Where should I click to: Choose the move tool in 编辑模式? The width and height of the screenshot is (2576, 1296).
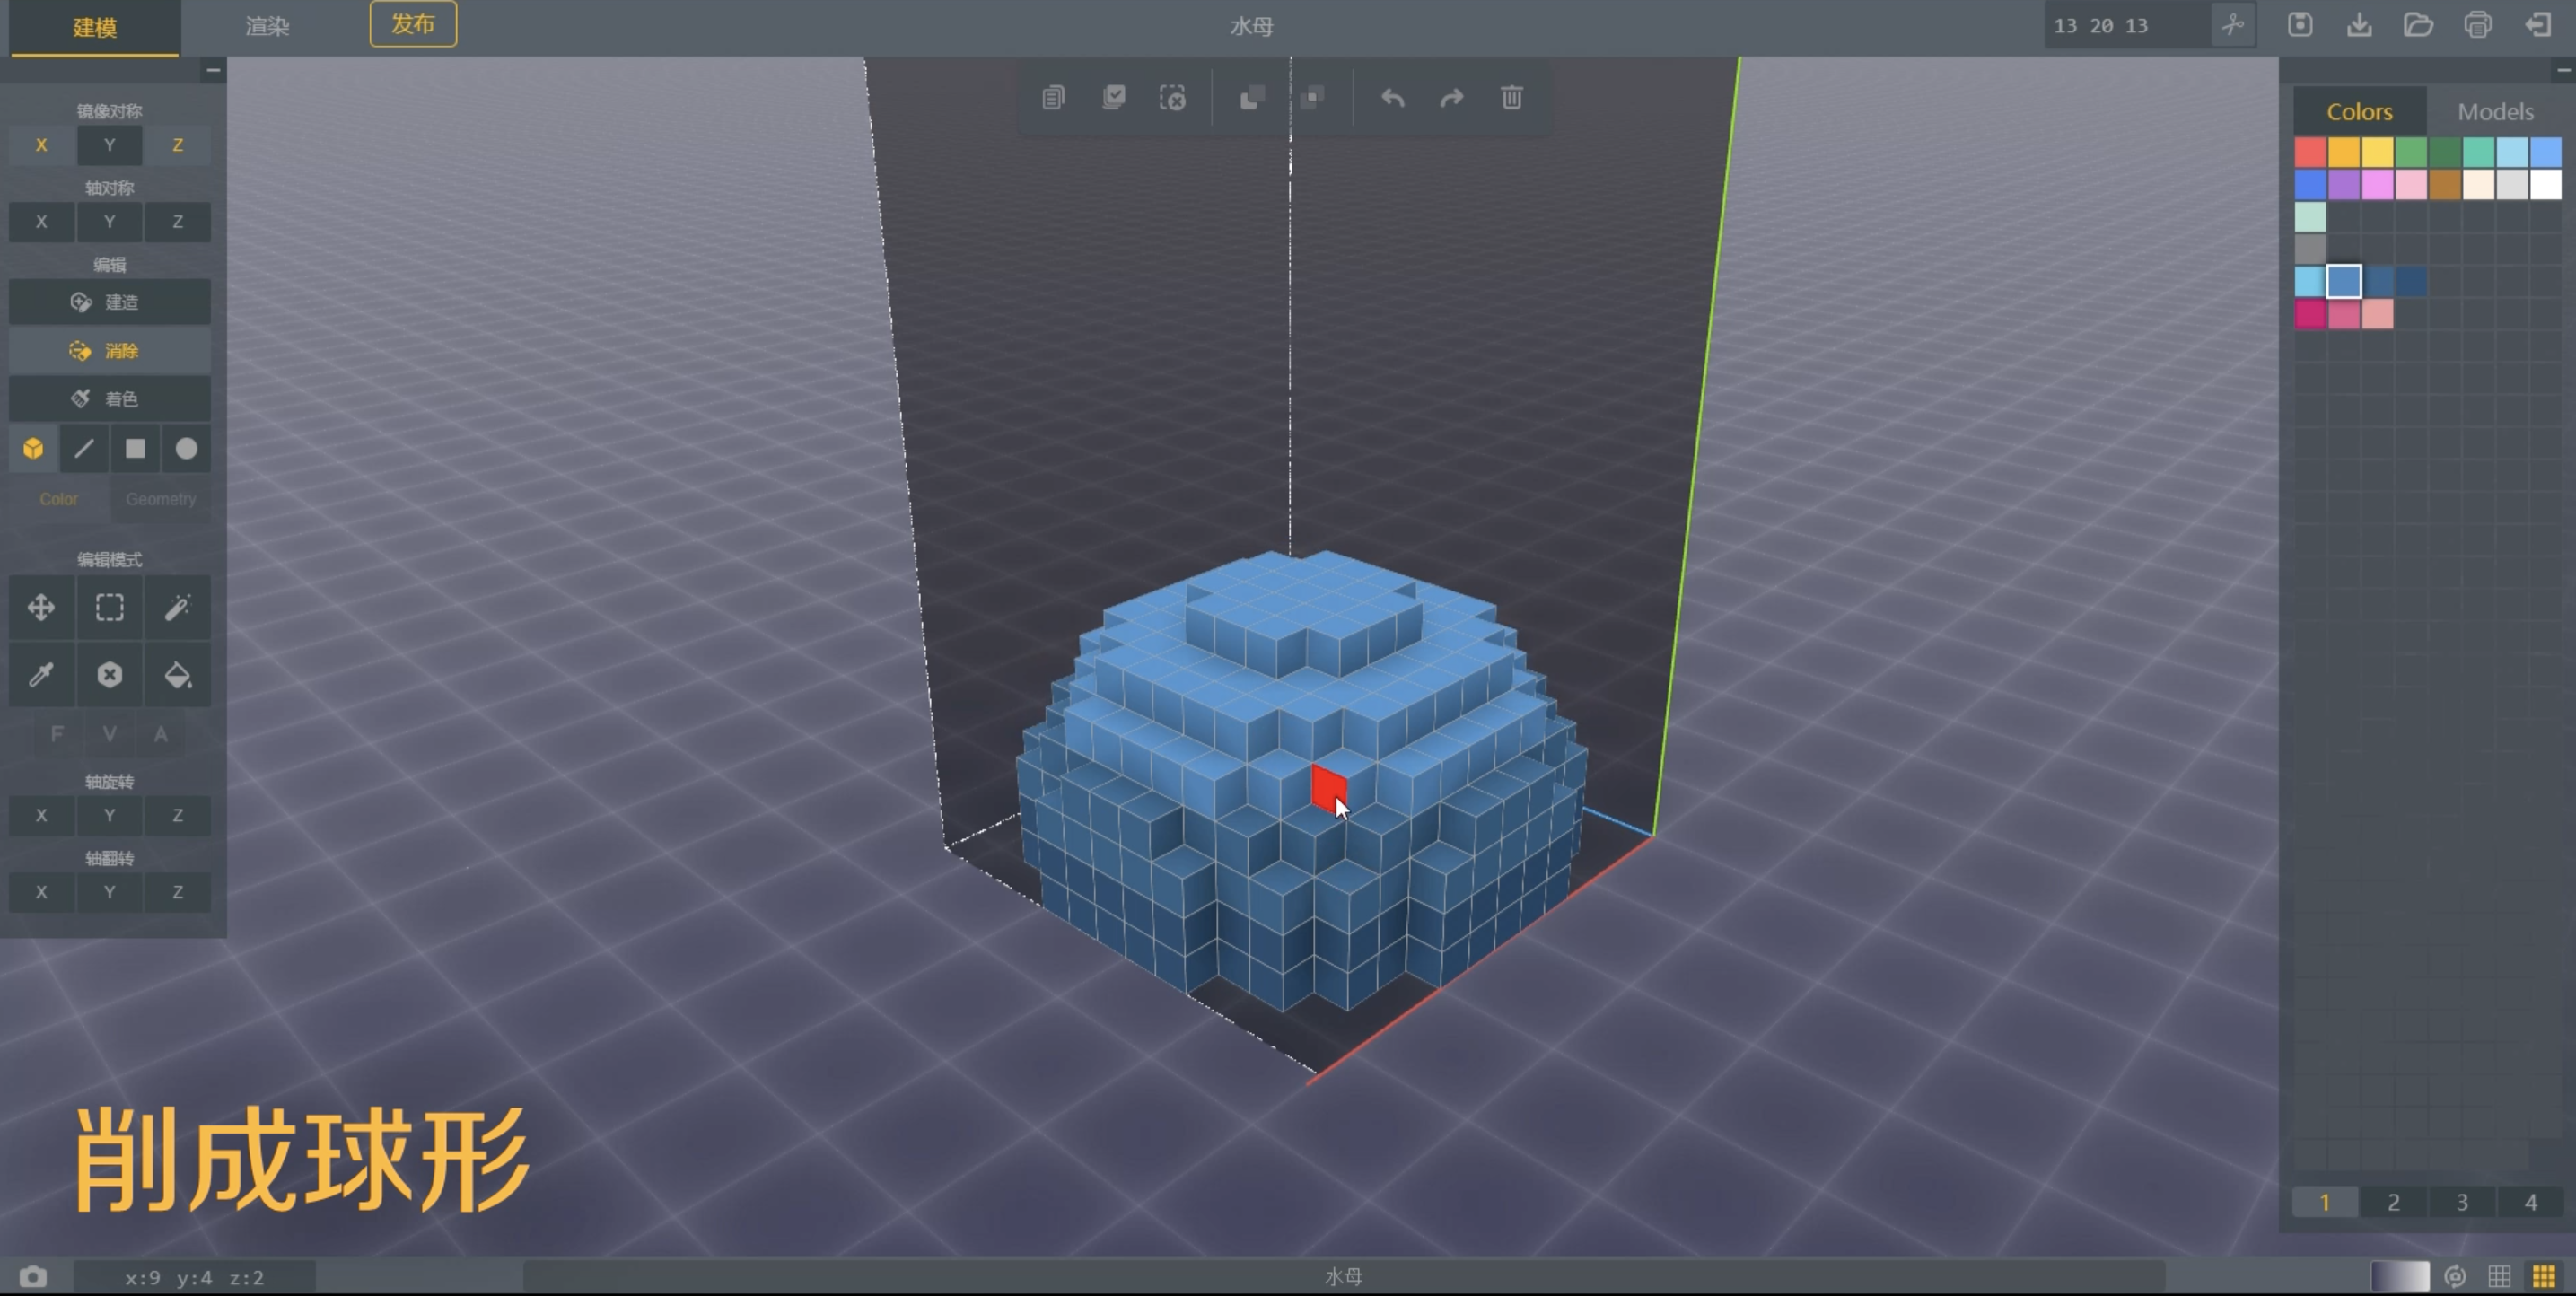[x=41, y=608]
